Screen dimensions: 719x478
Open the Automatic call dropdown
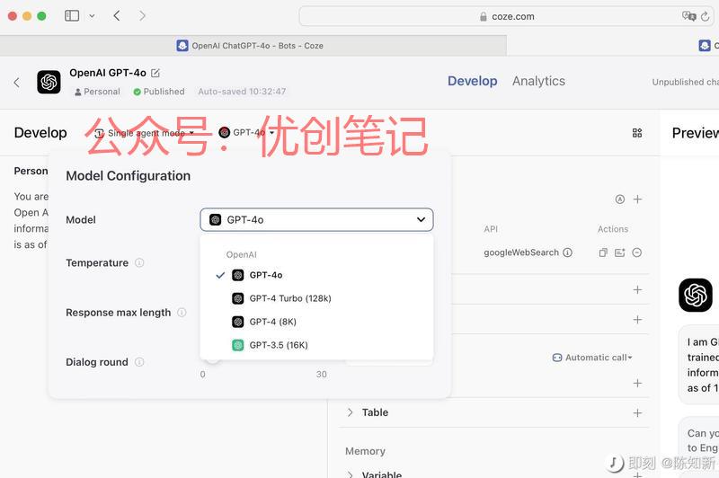click(592, 358)
